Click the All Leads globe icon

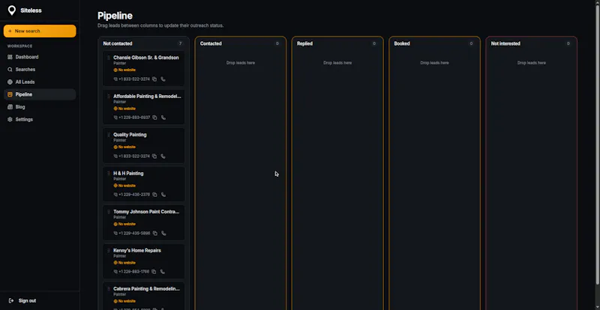pos(10,82)
